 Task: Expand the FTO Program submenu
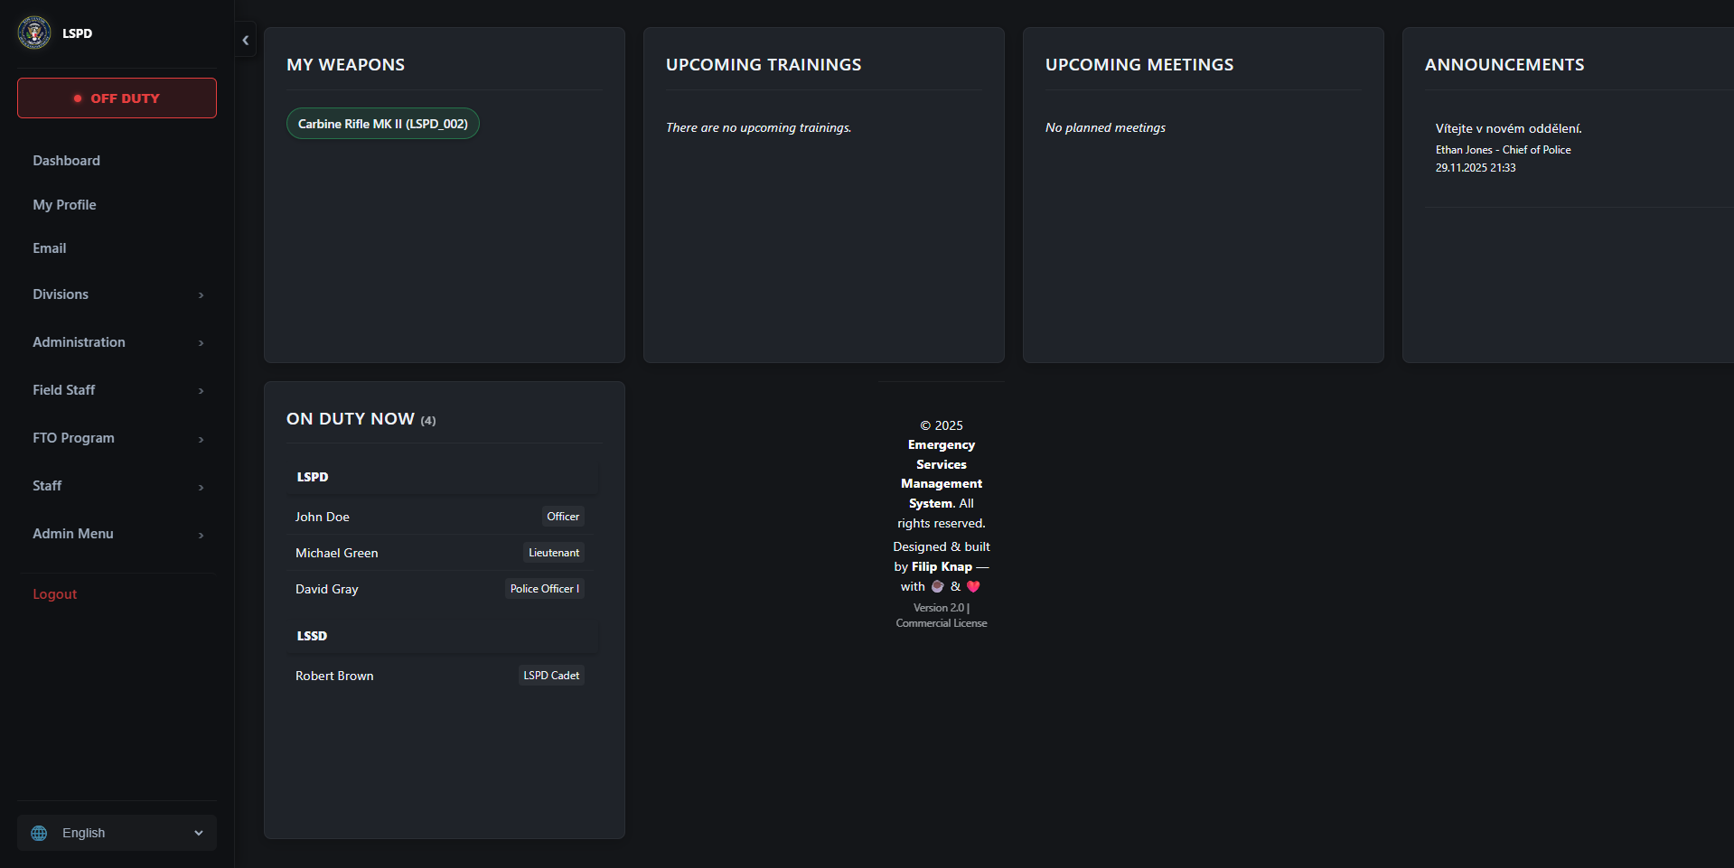[117, 438]
